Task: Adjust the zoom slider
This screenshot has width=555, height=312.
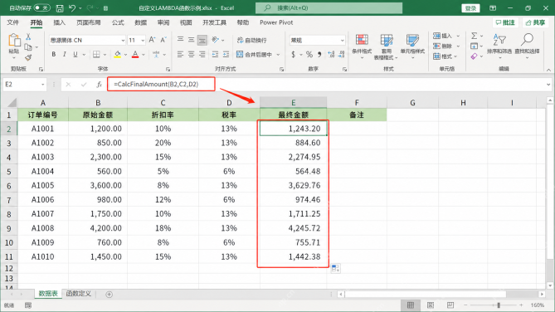Action: 499,305
